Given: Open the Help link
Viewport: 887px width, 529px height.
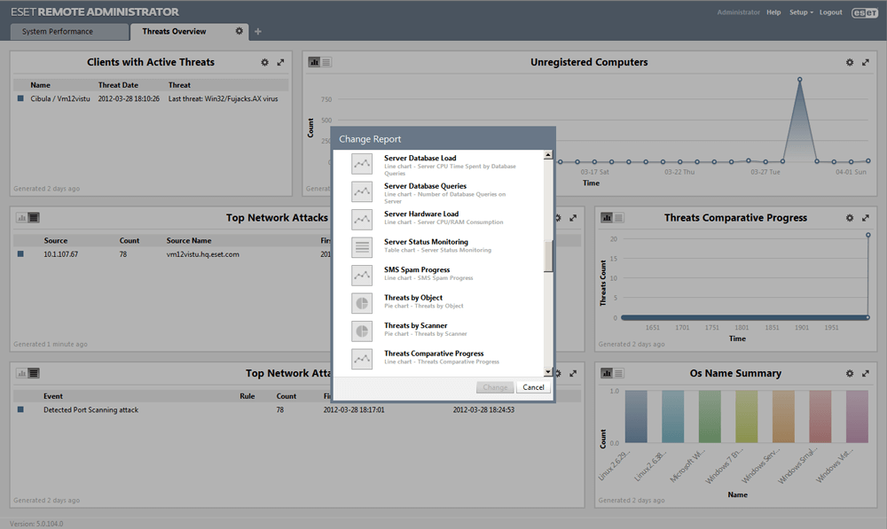Looking at the screenshot, I should click(x=773, y=12).
